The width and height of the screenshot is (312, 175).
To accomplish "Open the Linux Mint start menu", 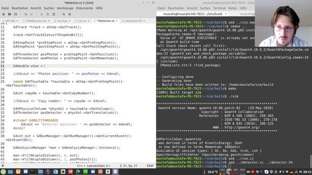I will click(x=3, y=172).
